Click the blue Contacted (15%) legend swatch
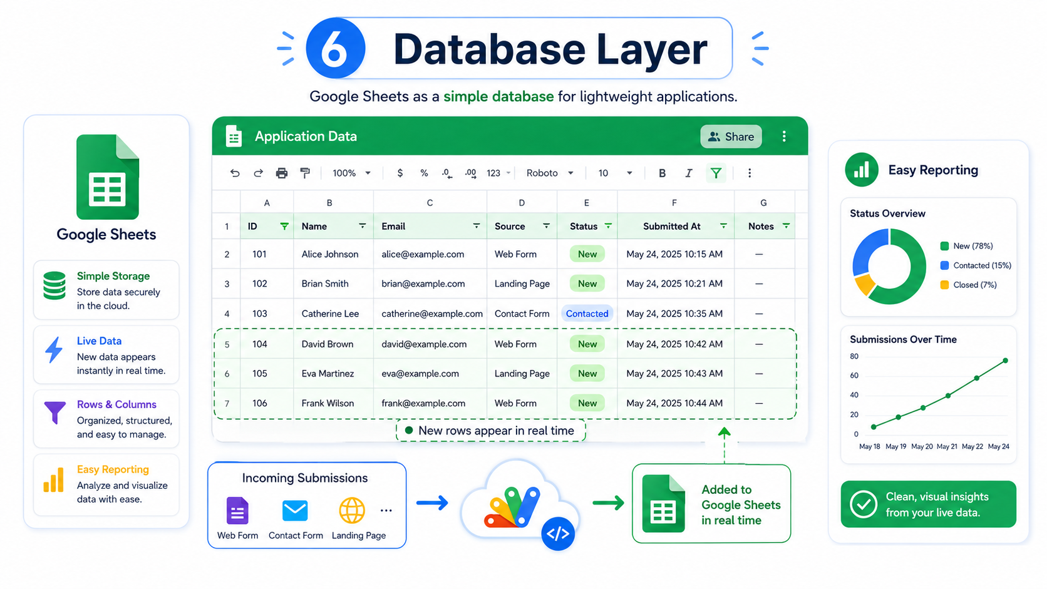Viewport: 1047px width, 589px height. (944, 265)
